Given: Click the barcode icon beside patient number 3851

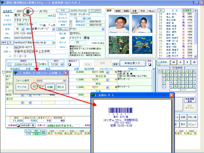Looking at the screenshot, I should pos(28,12).
